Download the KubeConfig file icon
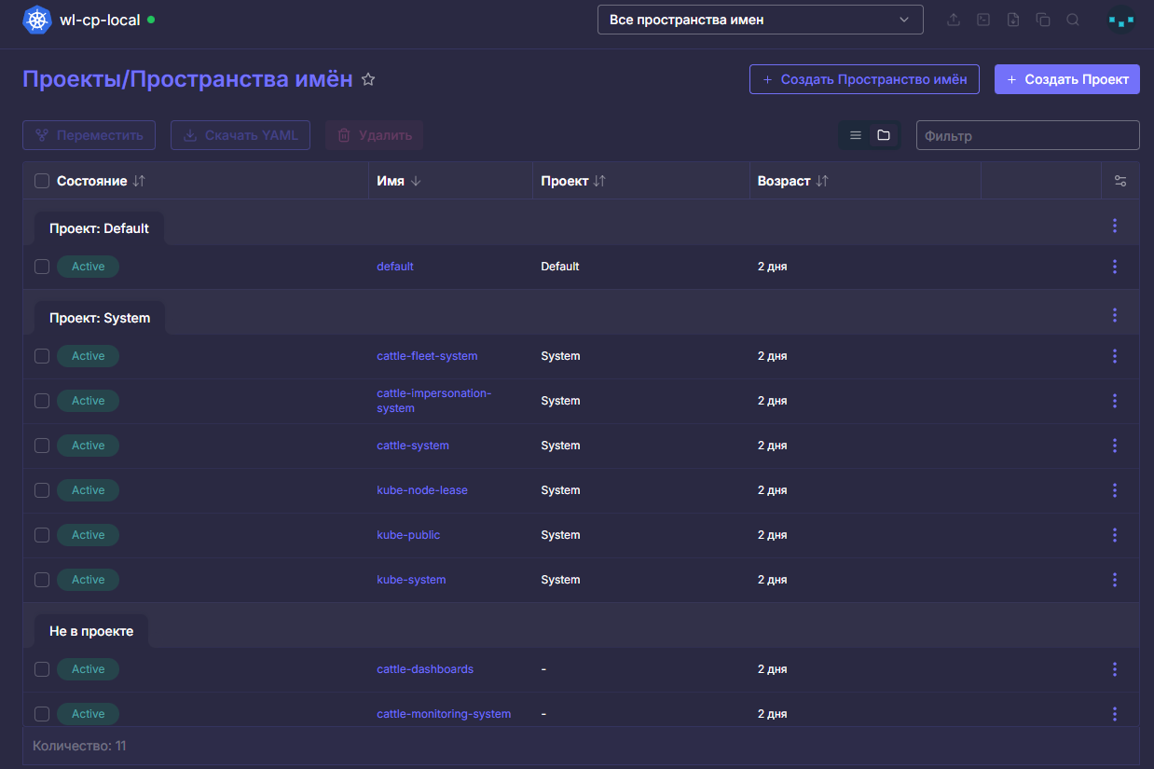The height and width of the screenshot is (769, 1154). click(x=1013, y=20)
